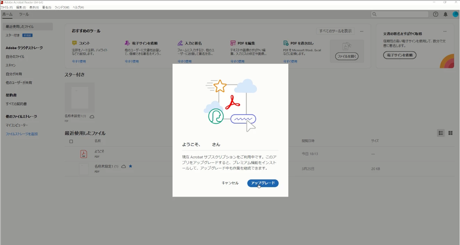
Task: Click the 新機能 badge next to スター付き
Action: coord(27,35)
